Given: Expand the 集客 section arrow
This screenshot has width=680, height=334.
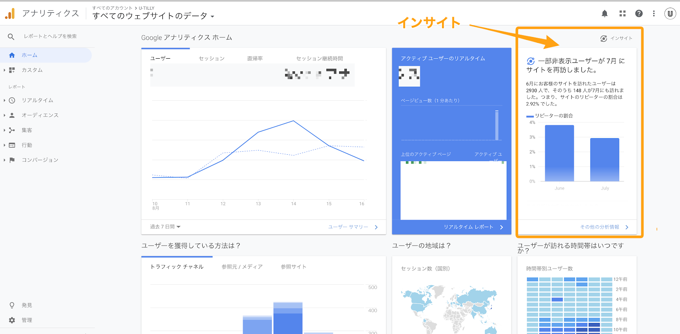Looking at the screenshot, I should coord(4,130).
